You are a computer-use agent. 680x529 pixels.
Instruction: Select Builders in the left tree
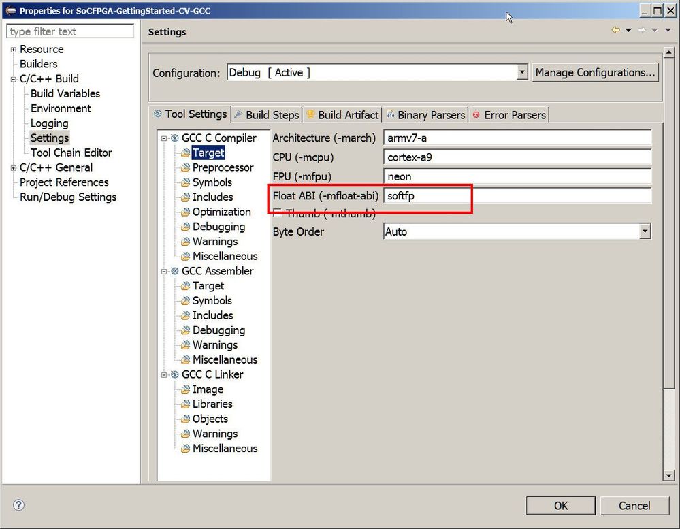(39, 64)
